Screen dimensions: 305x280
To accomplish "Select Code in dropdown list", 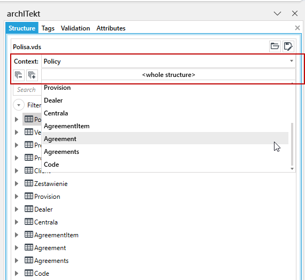I will point(165,165).
